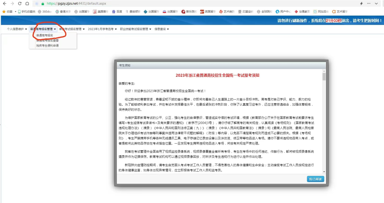Go back with the browser back arrow
This screenshot has height=203, width=384.
5,4
